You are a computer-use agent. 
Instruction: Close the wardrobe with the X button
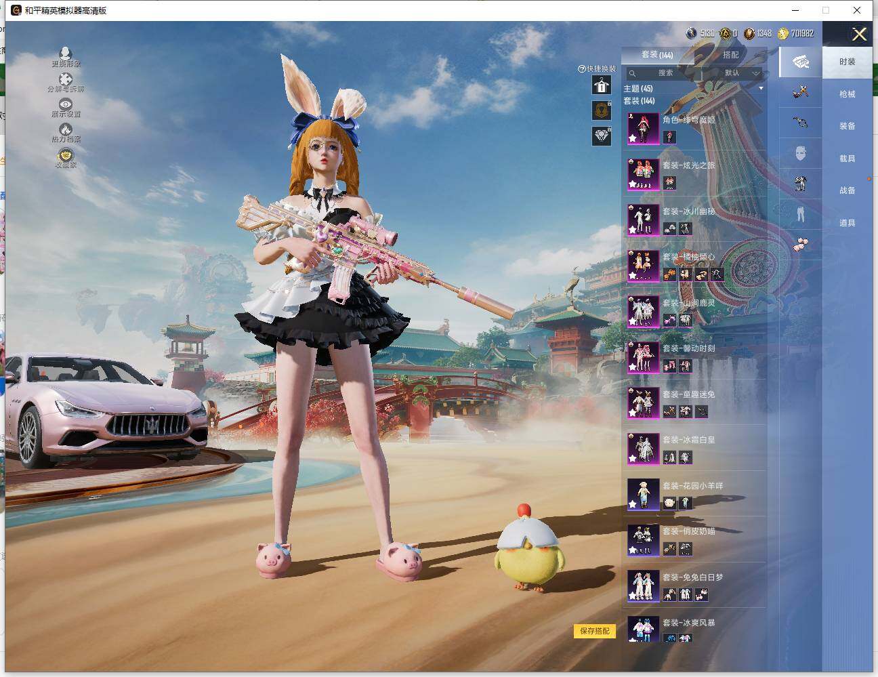pyautogui.click(x=859, y=35)
